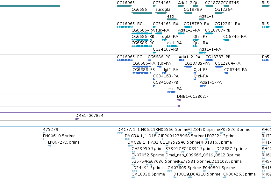Click protein CG6686-PC
Screen dimensions: 271x179
(x=149, y=60)
